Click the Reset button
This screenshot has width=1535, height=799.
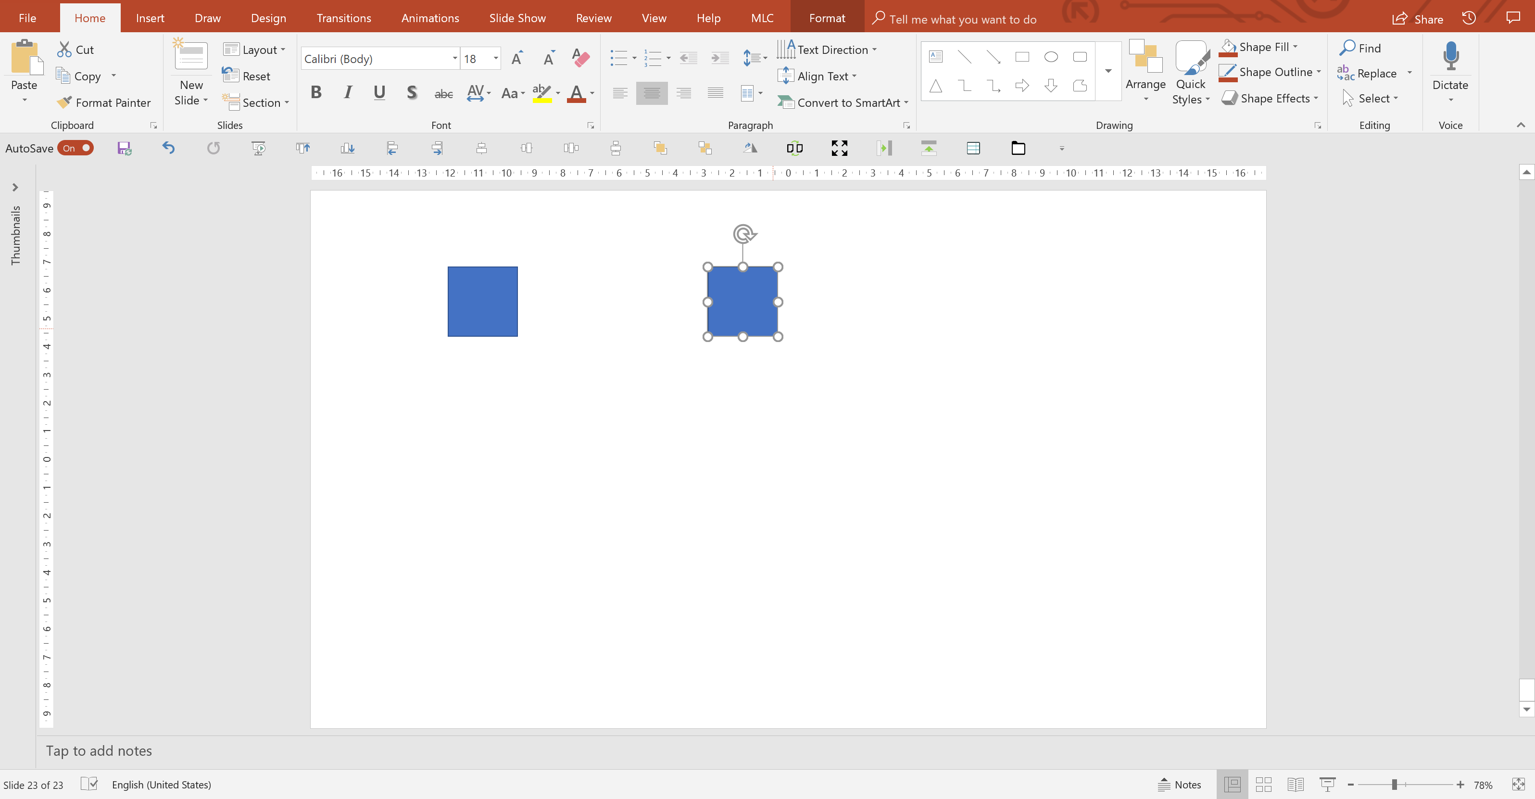(x=246, y=76)
